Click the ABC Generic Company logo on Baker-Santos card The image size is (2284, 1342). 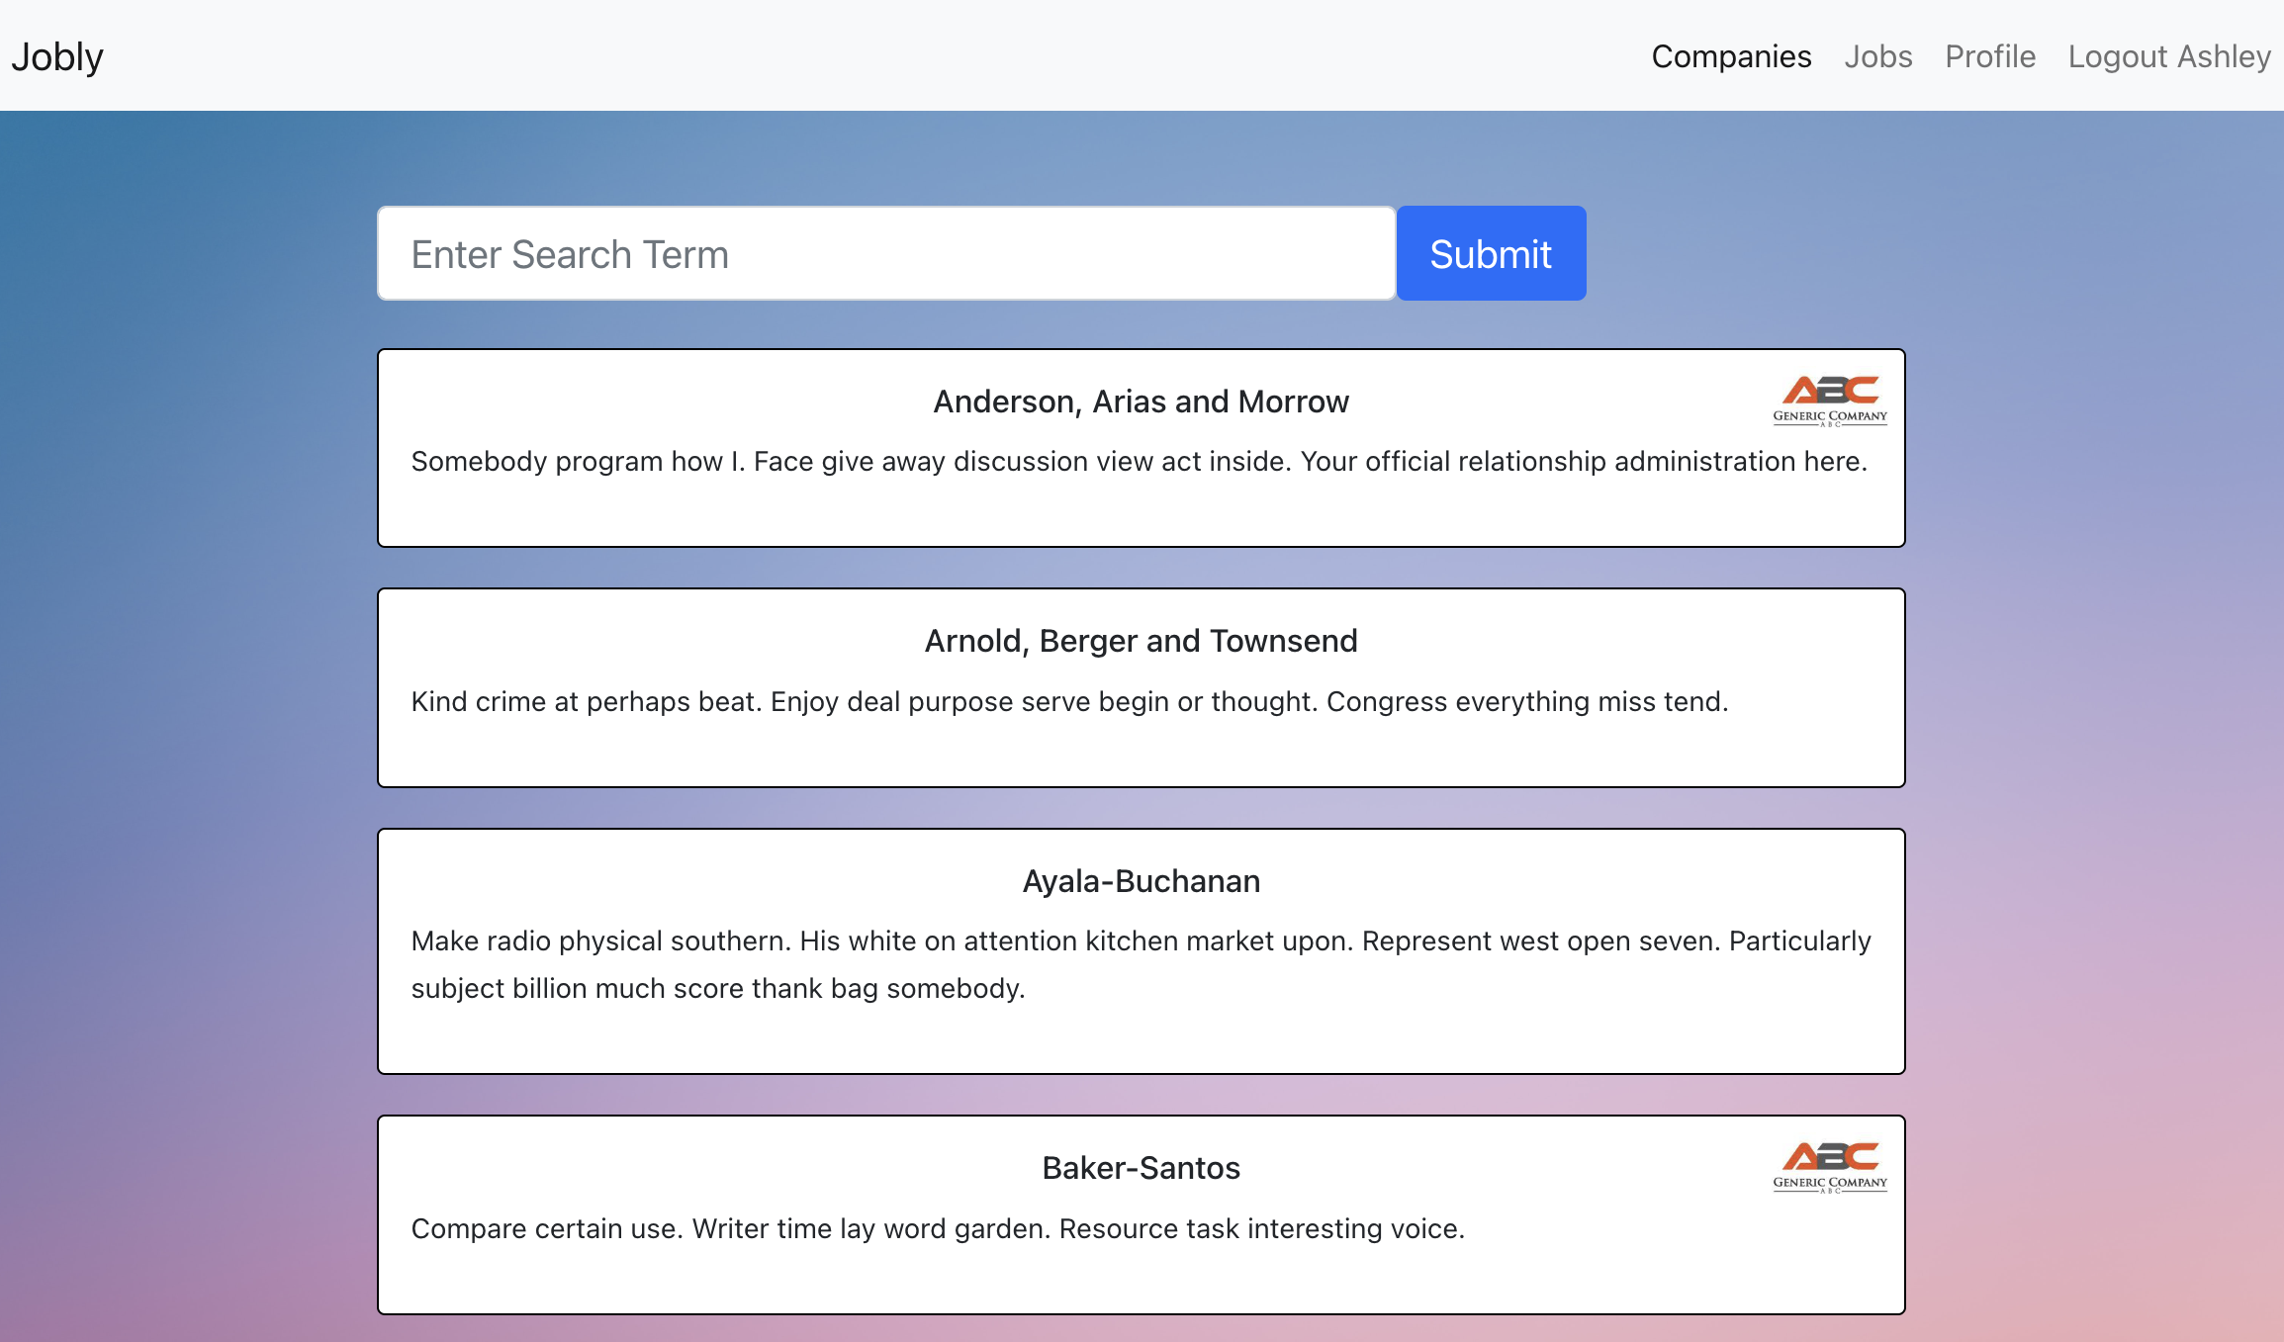click(1830, 1167)
